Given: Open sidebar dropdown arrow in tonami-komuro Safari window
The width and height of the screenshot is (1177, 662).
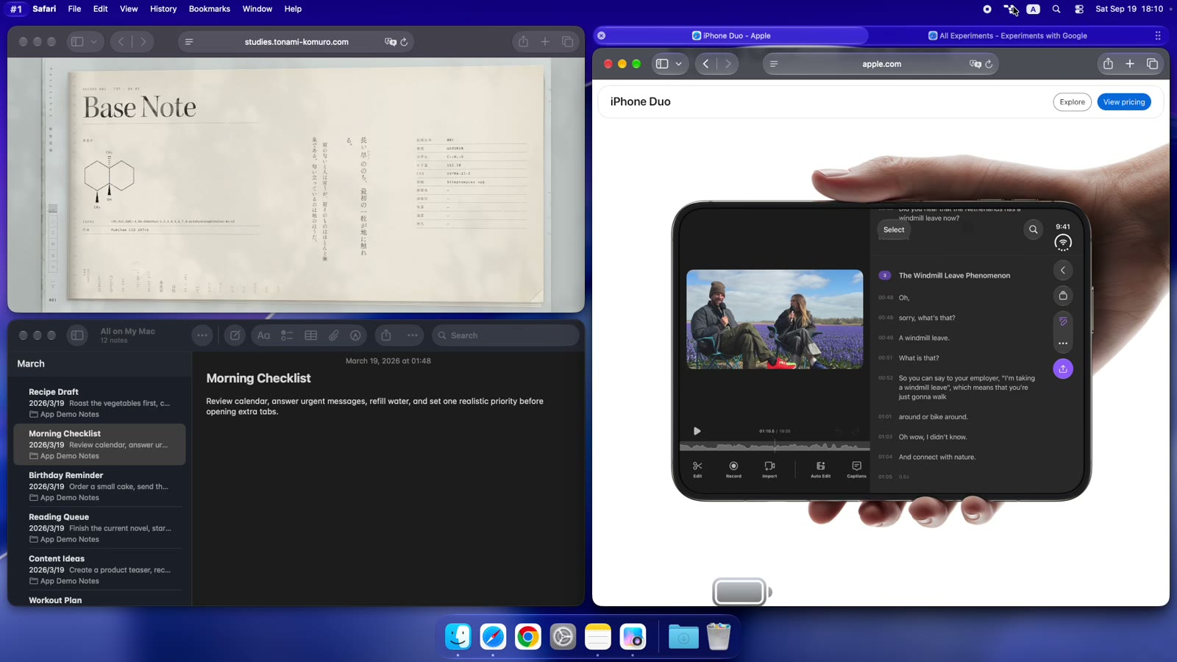Looking at the screenshot, I should [x=93, y=42].
